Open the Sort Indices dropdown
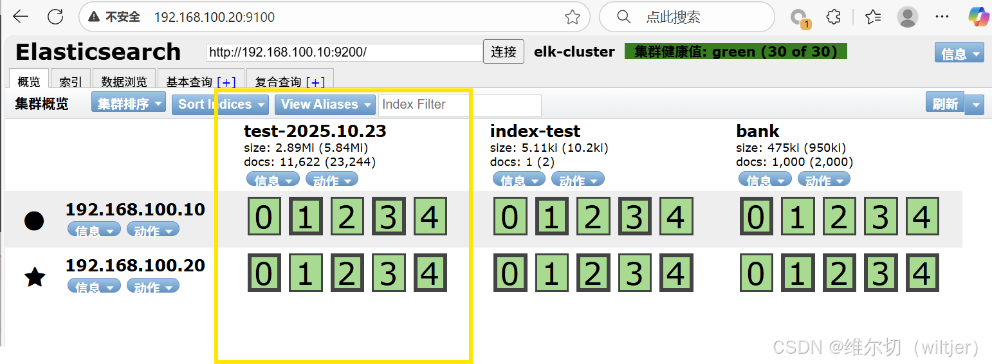The height and width of the screenshot is (364, 992). (221, 104)
